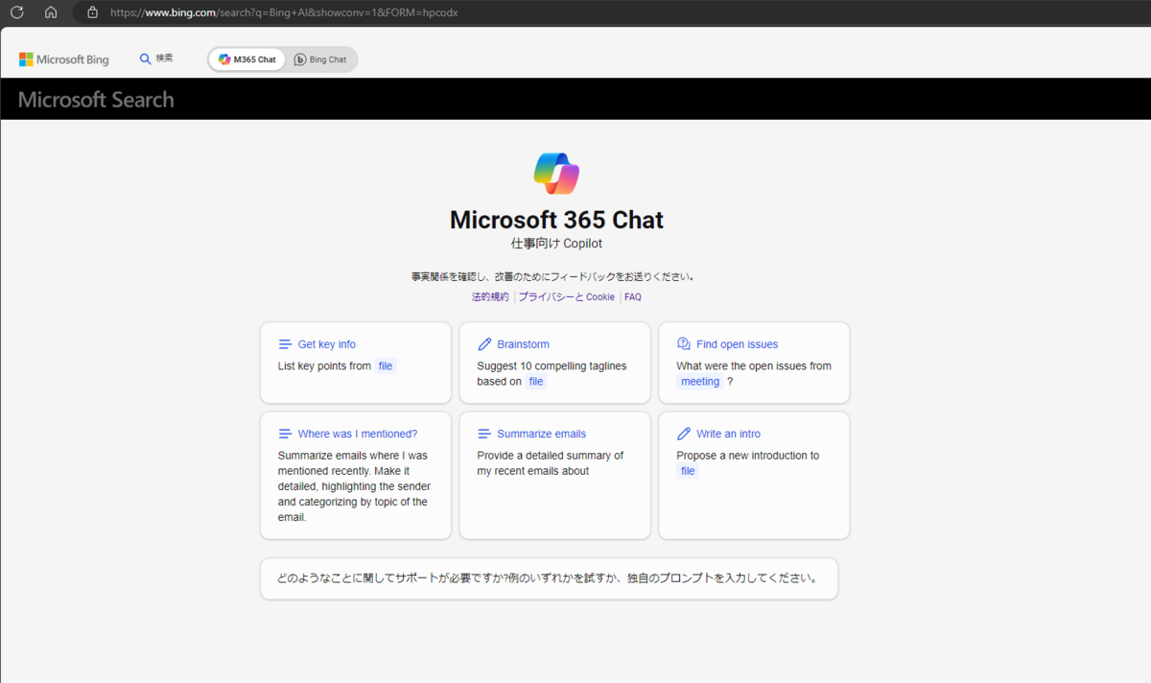Click the file chip in Brainstorm card
This screenshot has height=683, width=1151.
[x=536, y=381]
